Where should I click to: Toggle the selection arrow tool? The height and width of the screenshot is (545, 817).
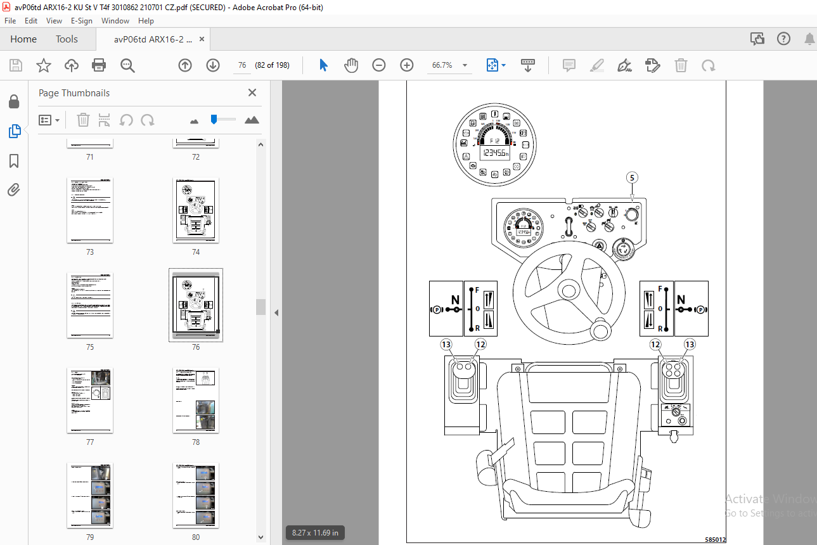tap(324, 65)
